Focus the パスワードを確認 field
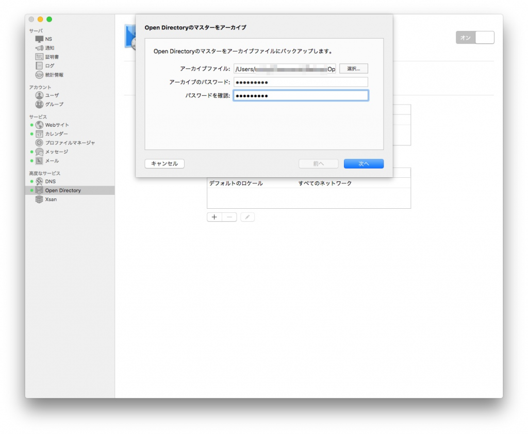This screenshot has width=528, height=434. [301, 96]
